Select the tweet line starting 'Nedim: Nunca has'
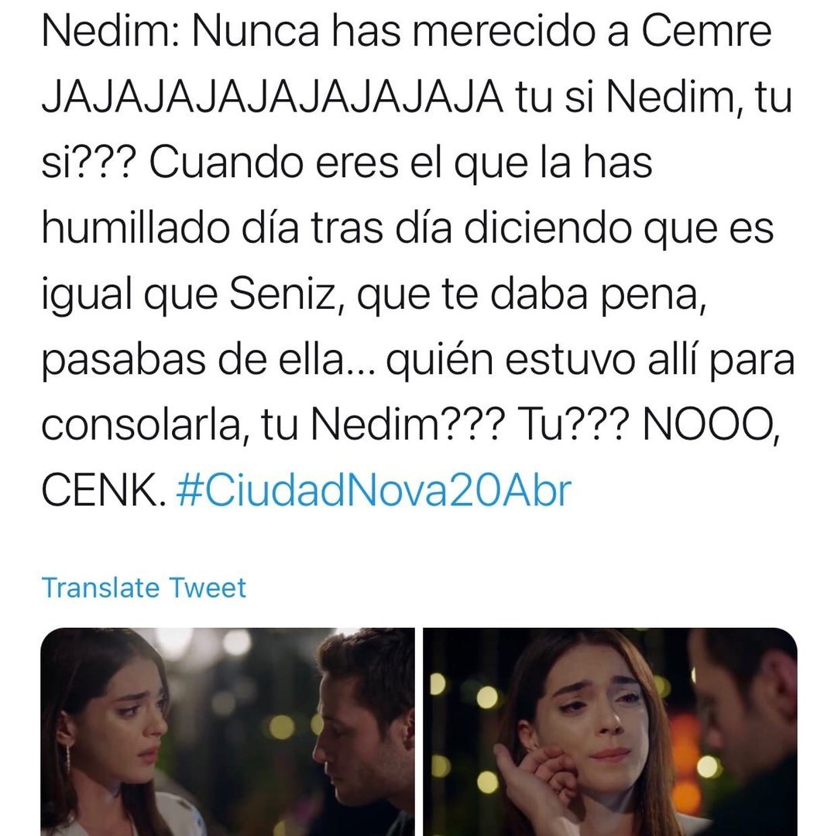The width and height of the screenshot is (817, 836). [407, 31]
